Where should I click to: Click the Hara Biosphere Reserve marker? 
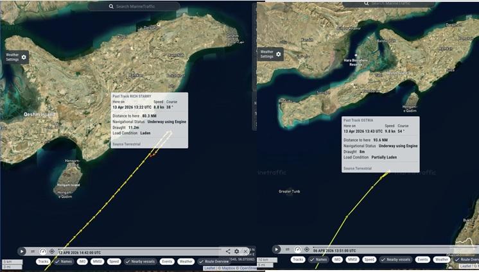coord(356,56)
